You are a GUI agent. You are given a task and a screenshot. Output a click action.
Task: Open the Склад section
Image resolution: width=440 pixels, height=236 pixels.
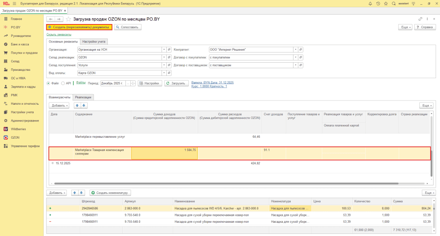pos(15,61)
